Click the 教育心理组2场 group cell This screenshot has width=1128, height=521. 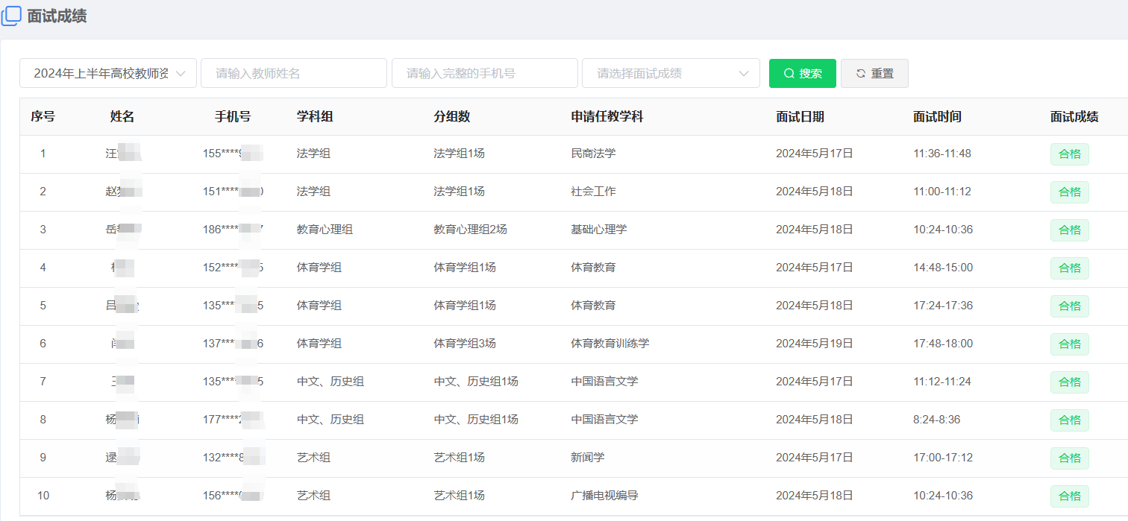pyautogui.click(x=470, y=230)
